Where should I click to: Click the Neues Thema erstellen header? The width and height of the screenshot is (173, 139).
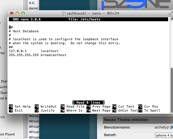(x=126, y=120)
